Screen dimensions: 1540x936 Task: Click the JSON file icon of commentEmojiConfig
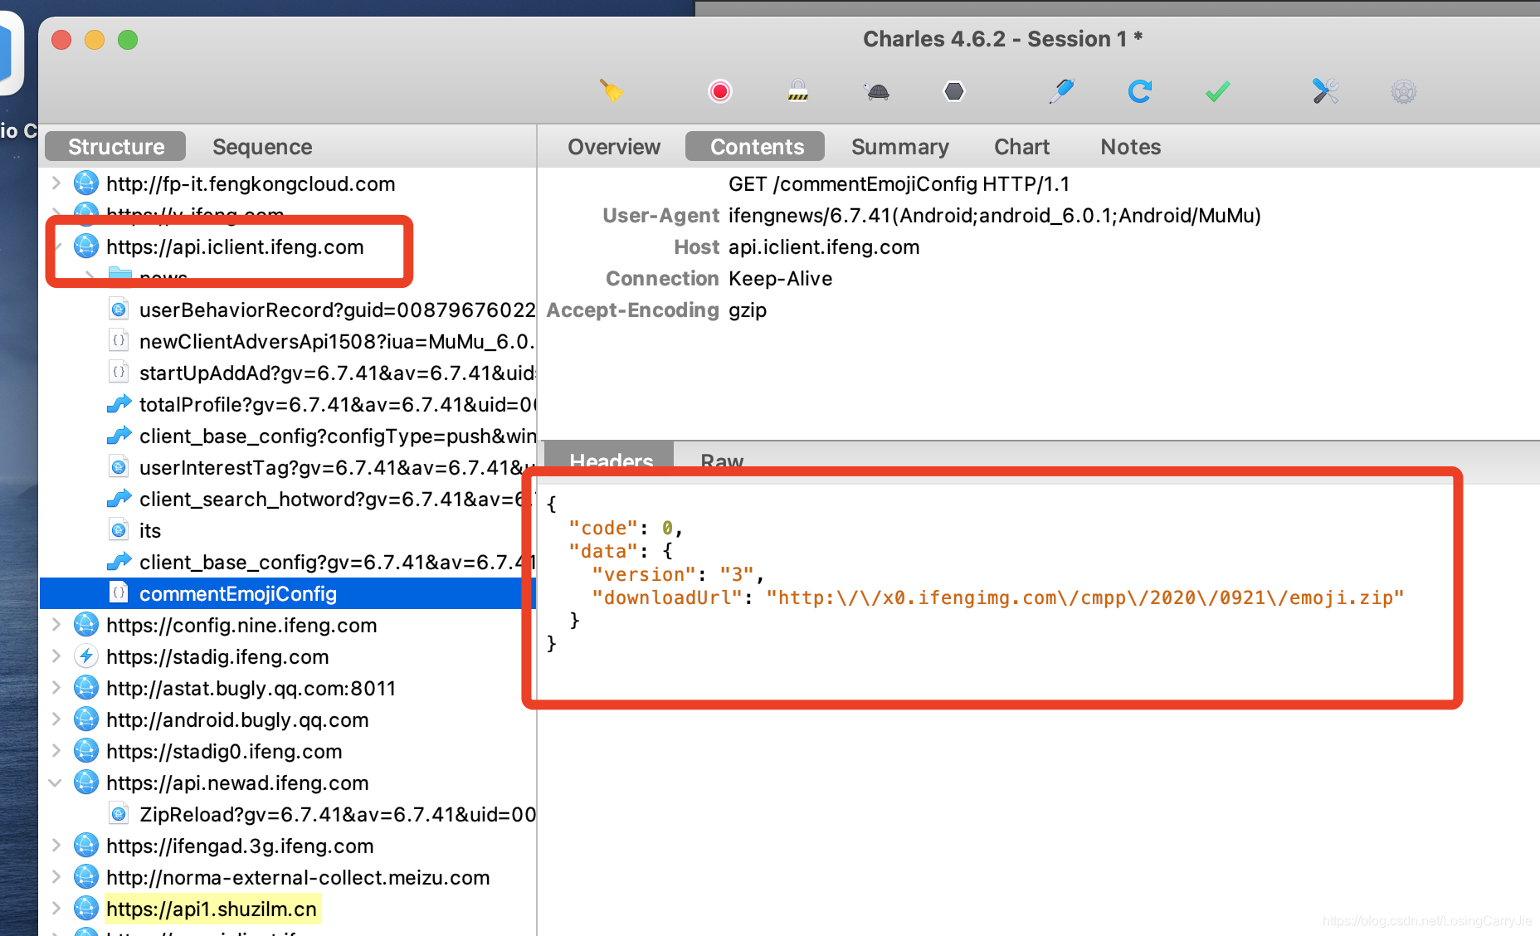[x=119, y=592]
